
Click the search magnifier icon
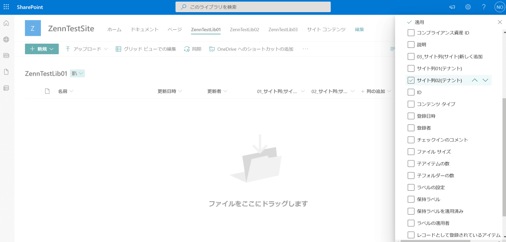click(183, 7)
